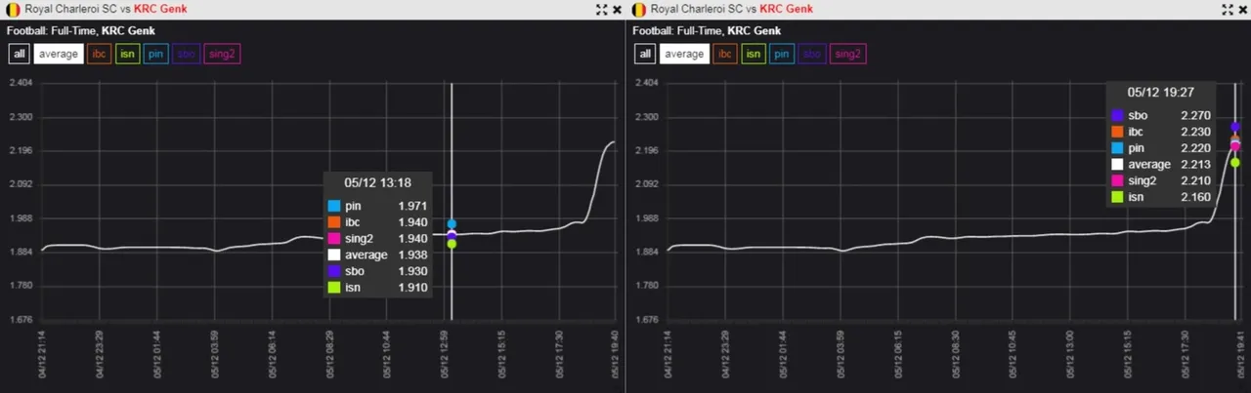This screenshot has width=1251, height=393.
Task: Click the pin value 2.220 in the tooltip
Action: coord(1196,148)
